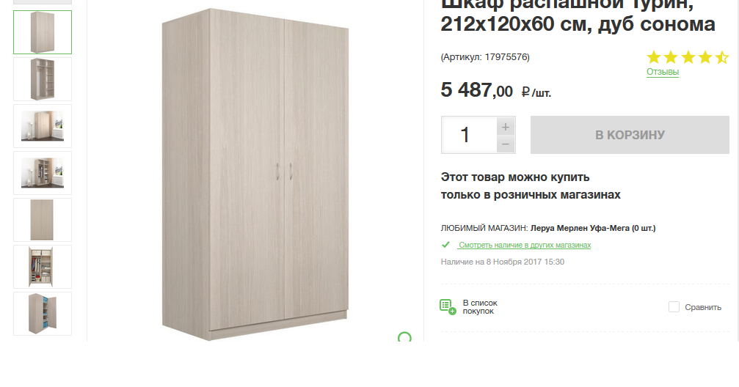Tick the Сравнить compare checkbox
The image size is (739, 387).
[x=674, y=307]
